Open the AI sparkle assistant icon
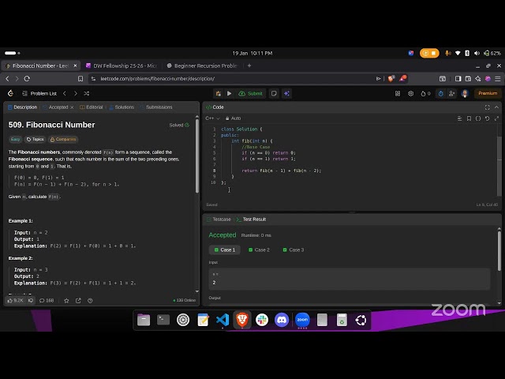This screenshot has height=379, width=505. pos(286,93)
